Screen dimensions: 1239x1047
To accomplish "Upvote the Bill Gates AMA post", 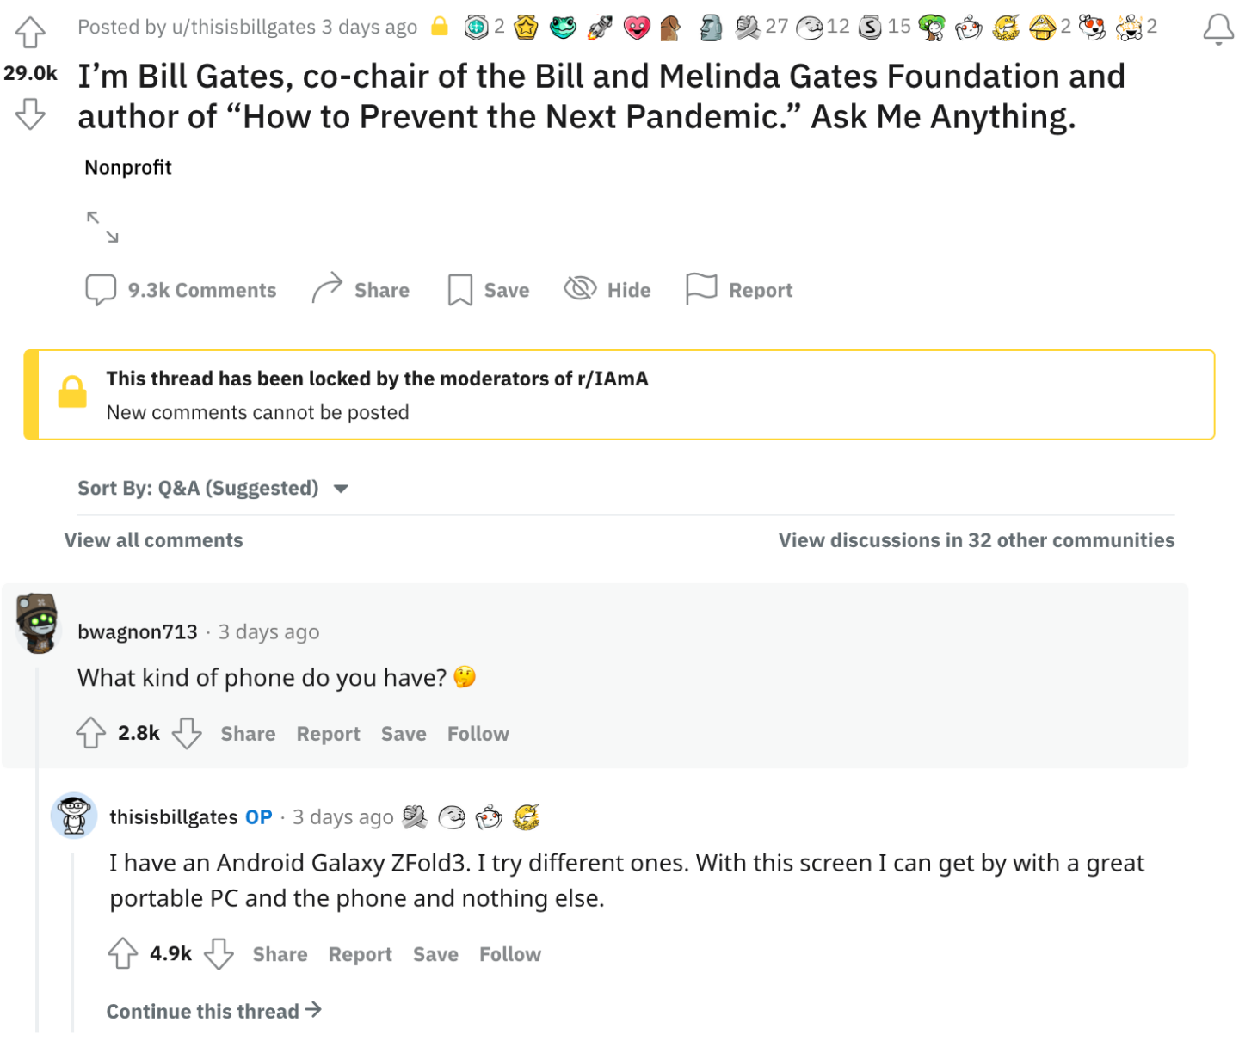I will click(30, 33).
